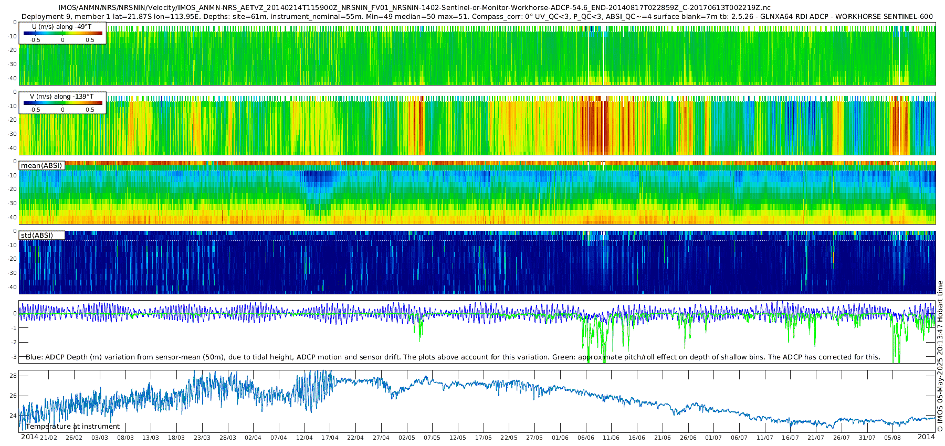Click the 01/07 date tick label
This screenshot has width=945, height=446.
713,438
